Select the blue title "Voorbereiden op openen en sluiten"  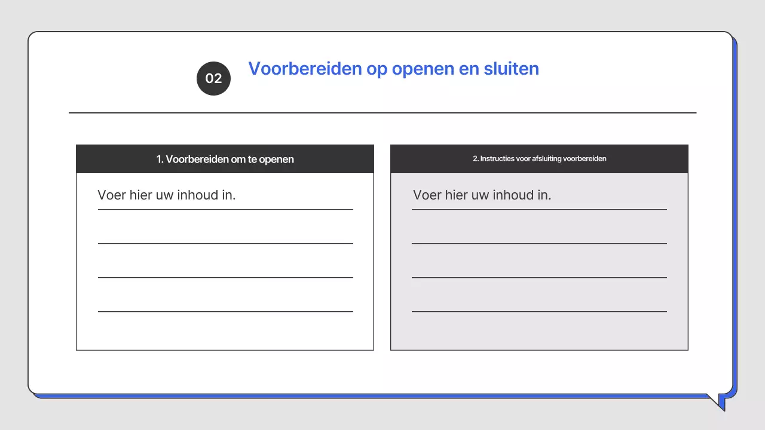pyautogui.click(x=393, y=69)
